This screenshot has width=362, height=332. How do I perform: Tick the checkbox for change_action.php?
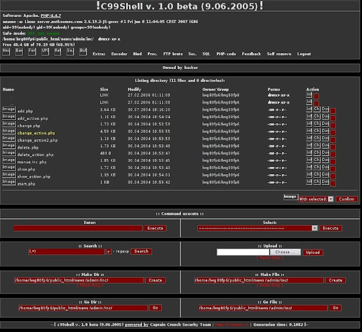(333, 132)
